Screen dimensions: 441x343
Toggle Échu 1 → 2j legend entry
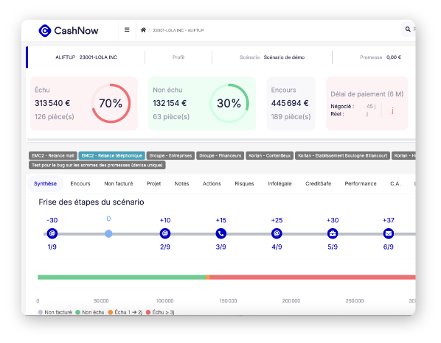pos(125,312)
